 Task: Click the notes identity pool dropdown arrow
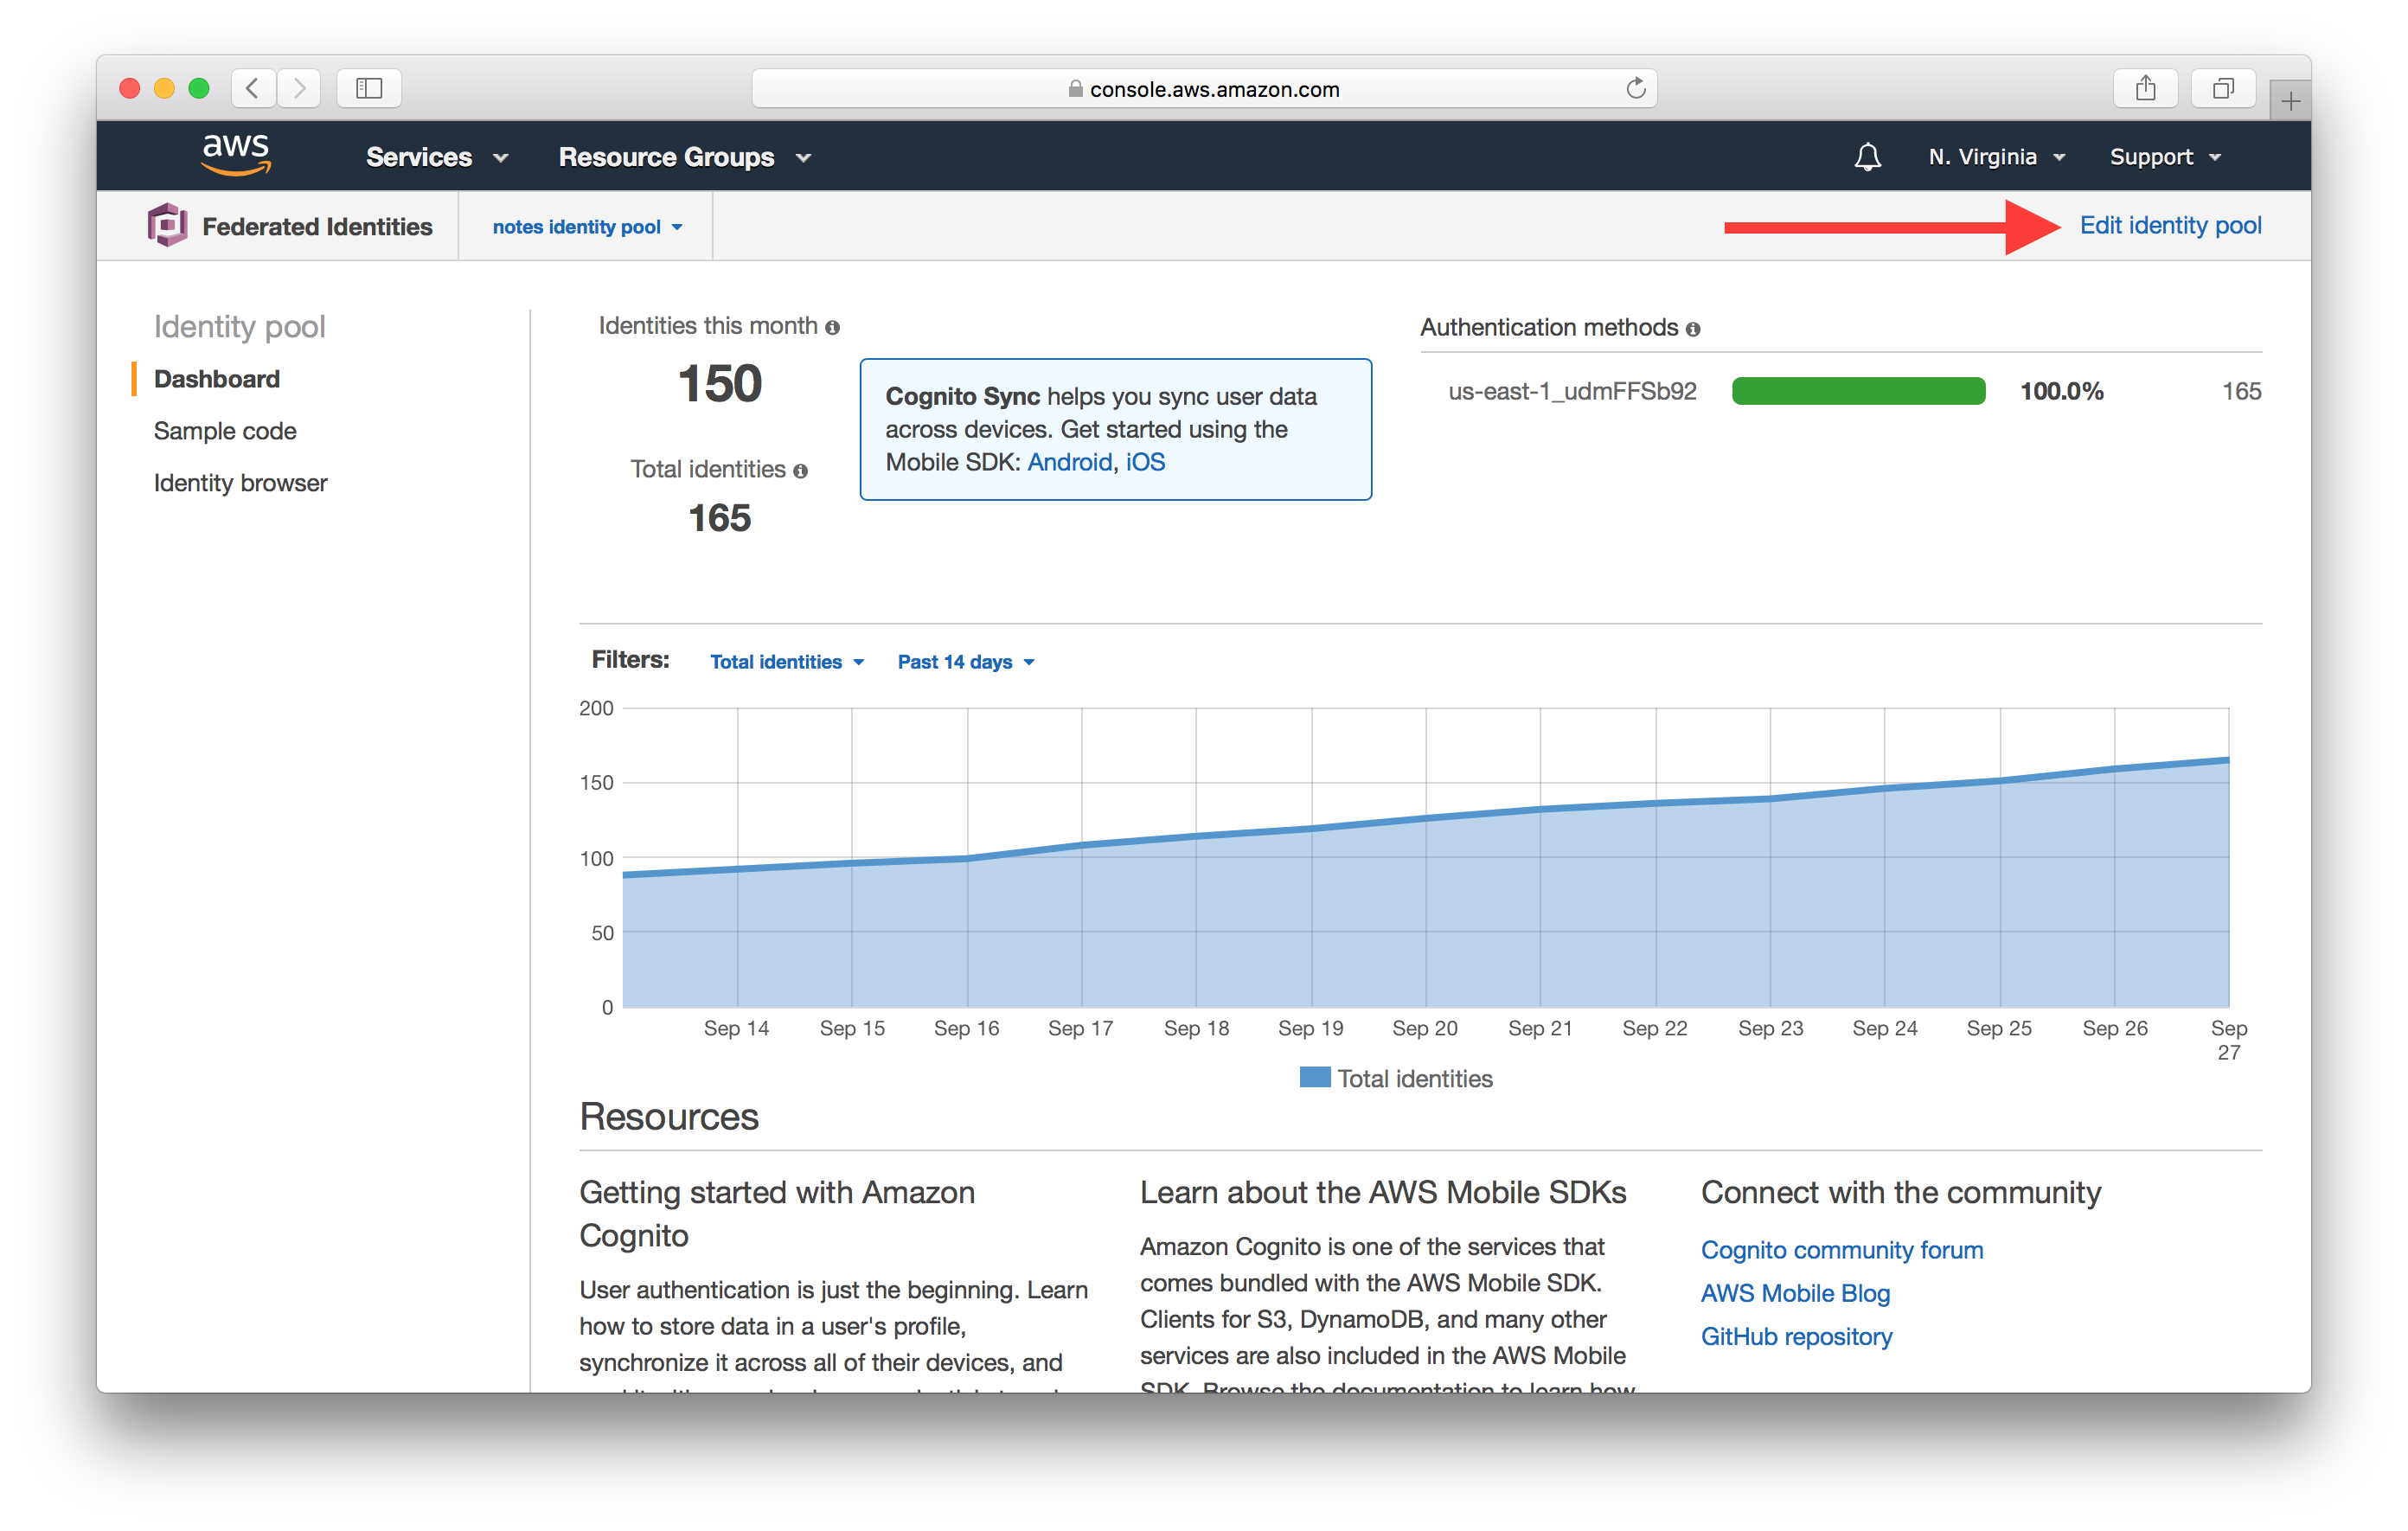[686, 227]
